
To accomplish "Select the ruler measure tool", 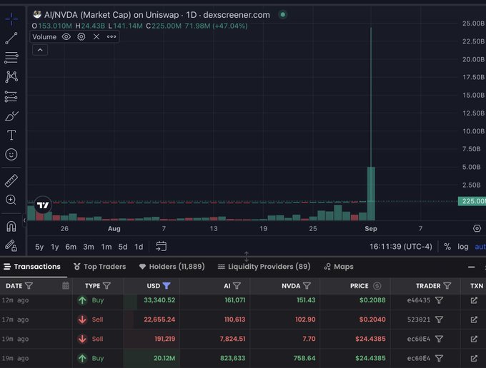I will point(11,180).
